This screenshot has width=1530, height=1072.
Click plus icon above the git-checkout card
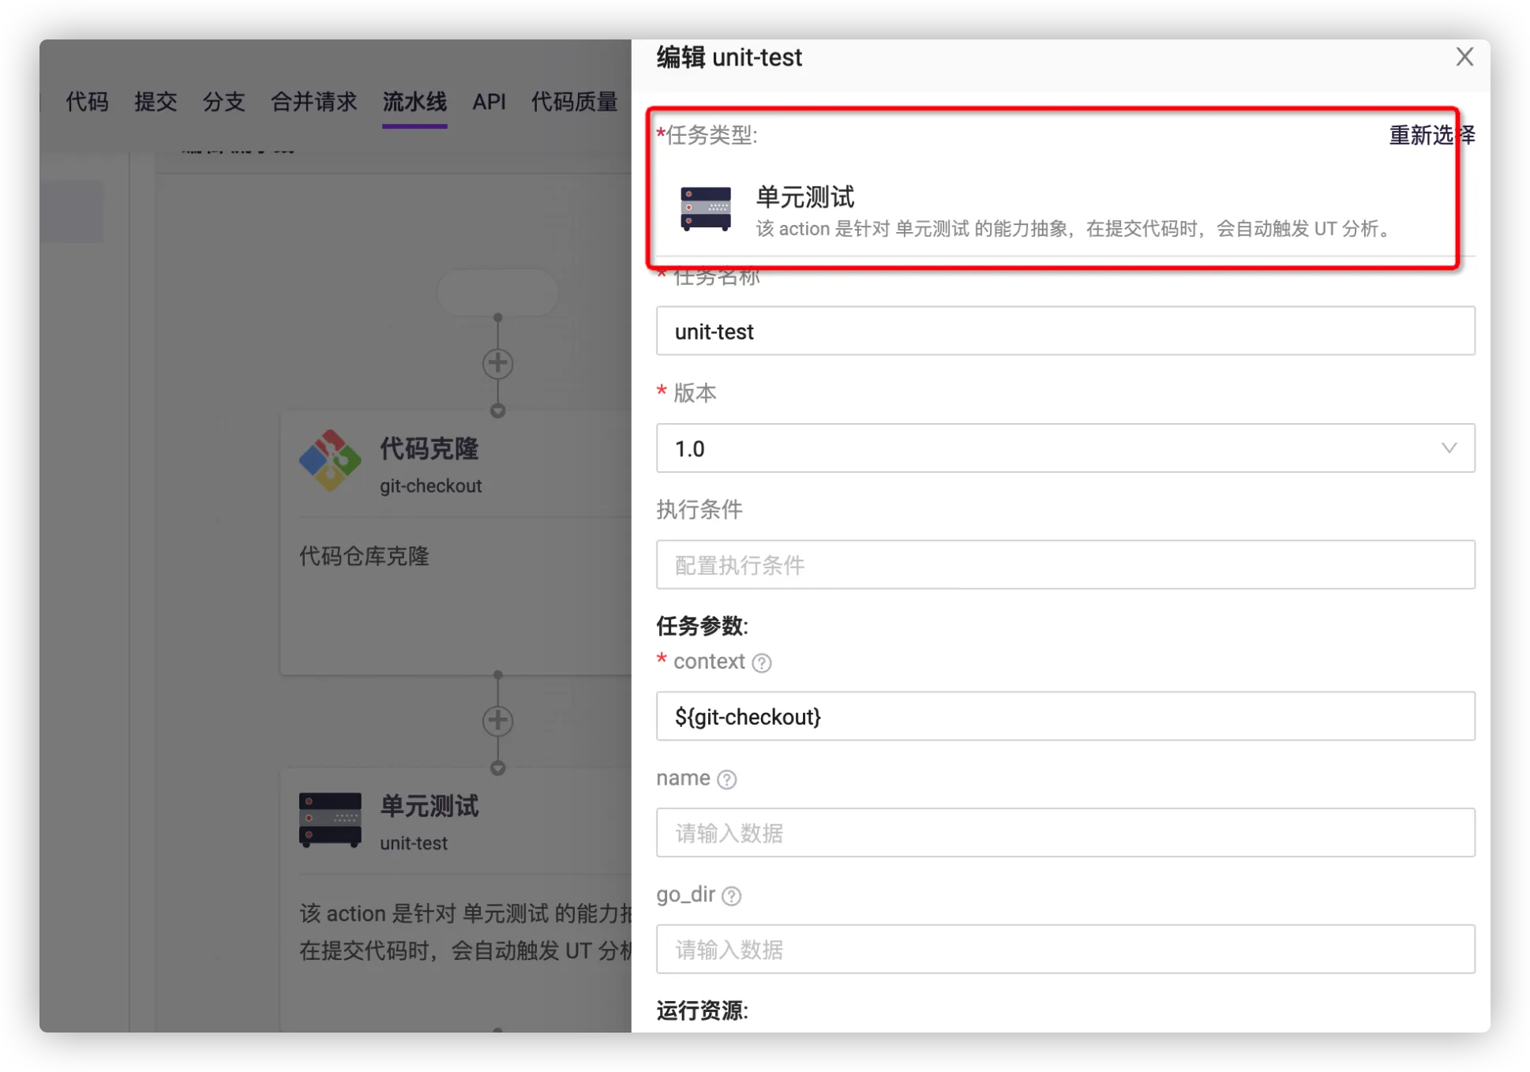(497, 363)
